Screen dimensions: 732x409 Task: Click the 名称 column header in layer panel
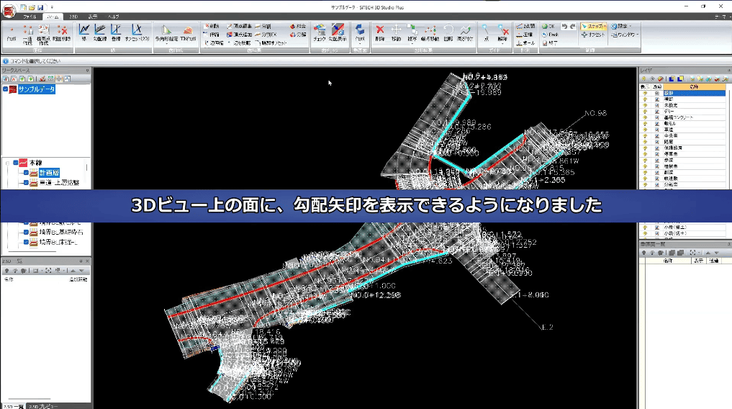pyautogui.click(x=694, y=87)
